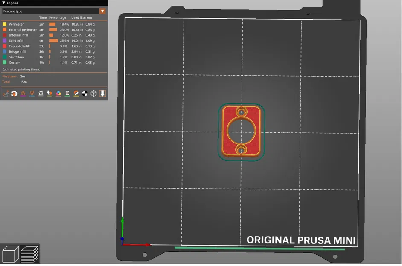This screenshot has width=402, height=266.
Task: Toggle the Seams visibility icon
Action: coord(41,94)
